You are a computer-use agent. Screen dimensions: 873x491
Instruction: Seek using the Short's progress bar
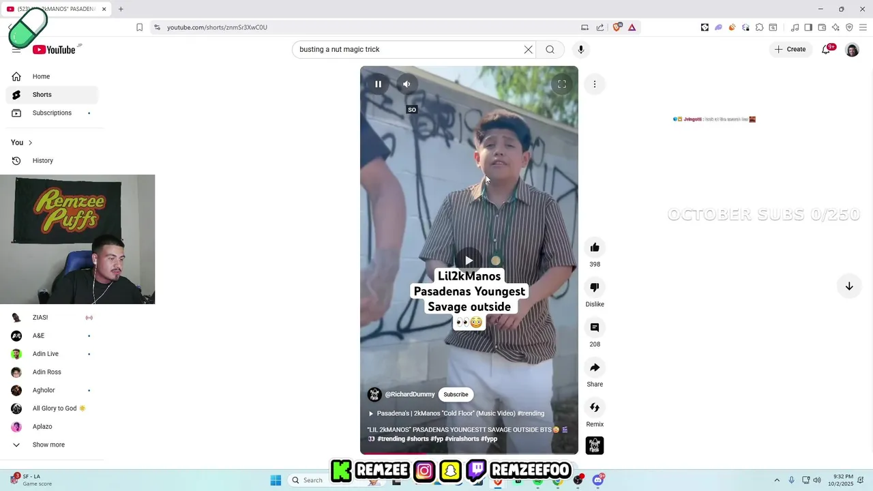tap(469, 453)
